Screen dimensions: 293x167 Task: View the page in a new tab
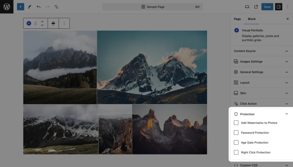tap(256, 7)
